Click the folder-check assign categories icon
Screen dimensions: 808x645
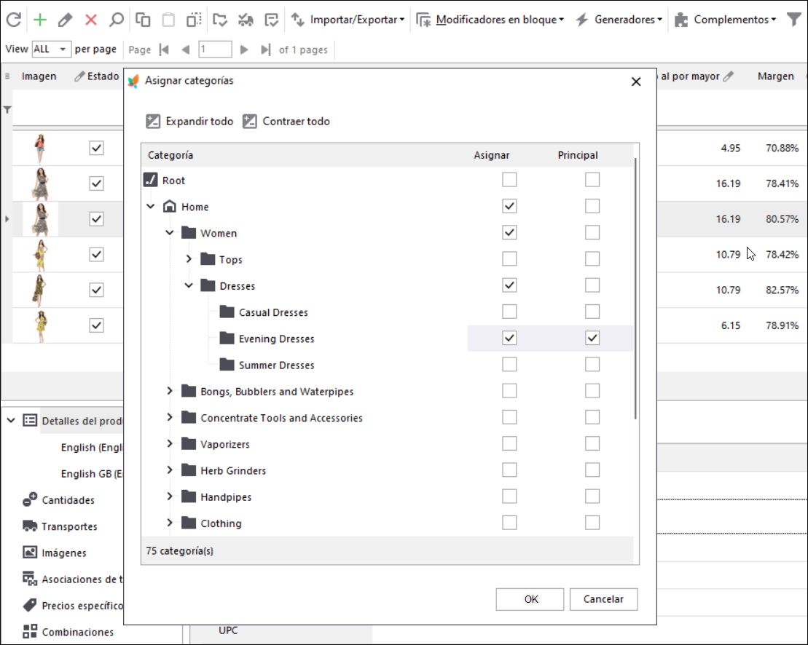pos(220,20)
